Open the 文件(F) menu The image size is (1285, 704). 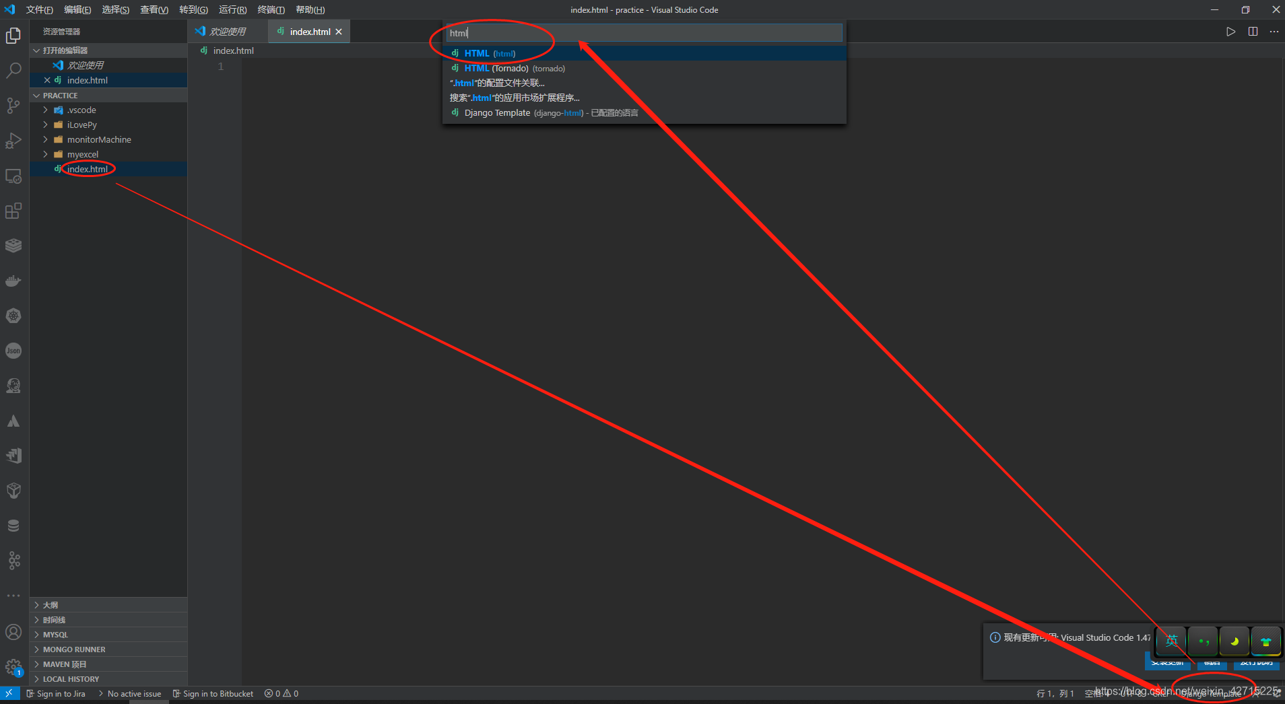(39, 9)
